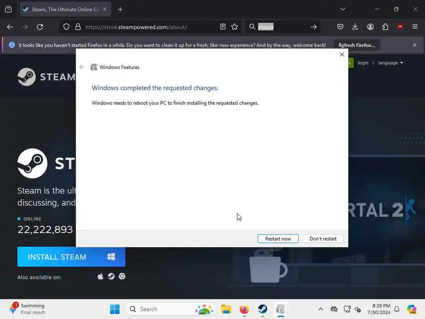Screen dimensions: 425x319
Task: Open clock showing 8:29 PM
Action: [379, 309]
